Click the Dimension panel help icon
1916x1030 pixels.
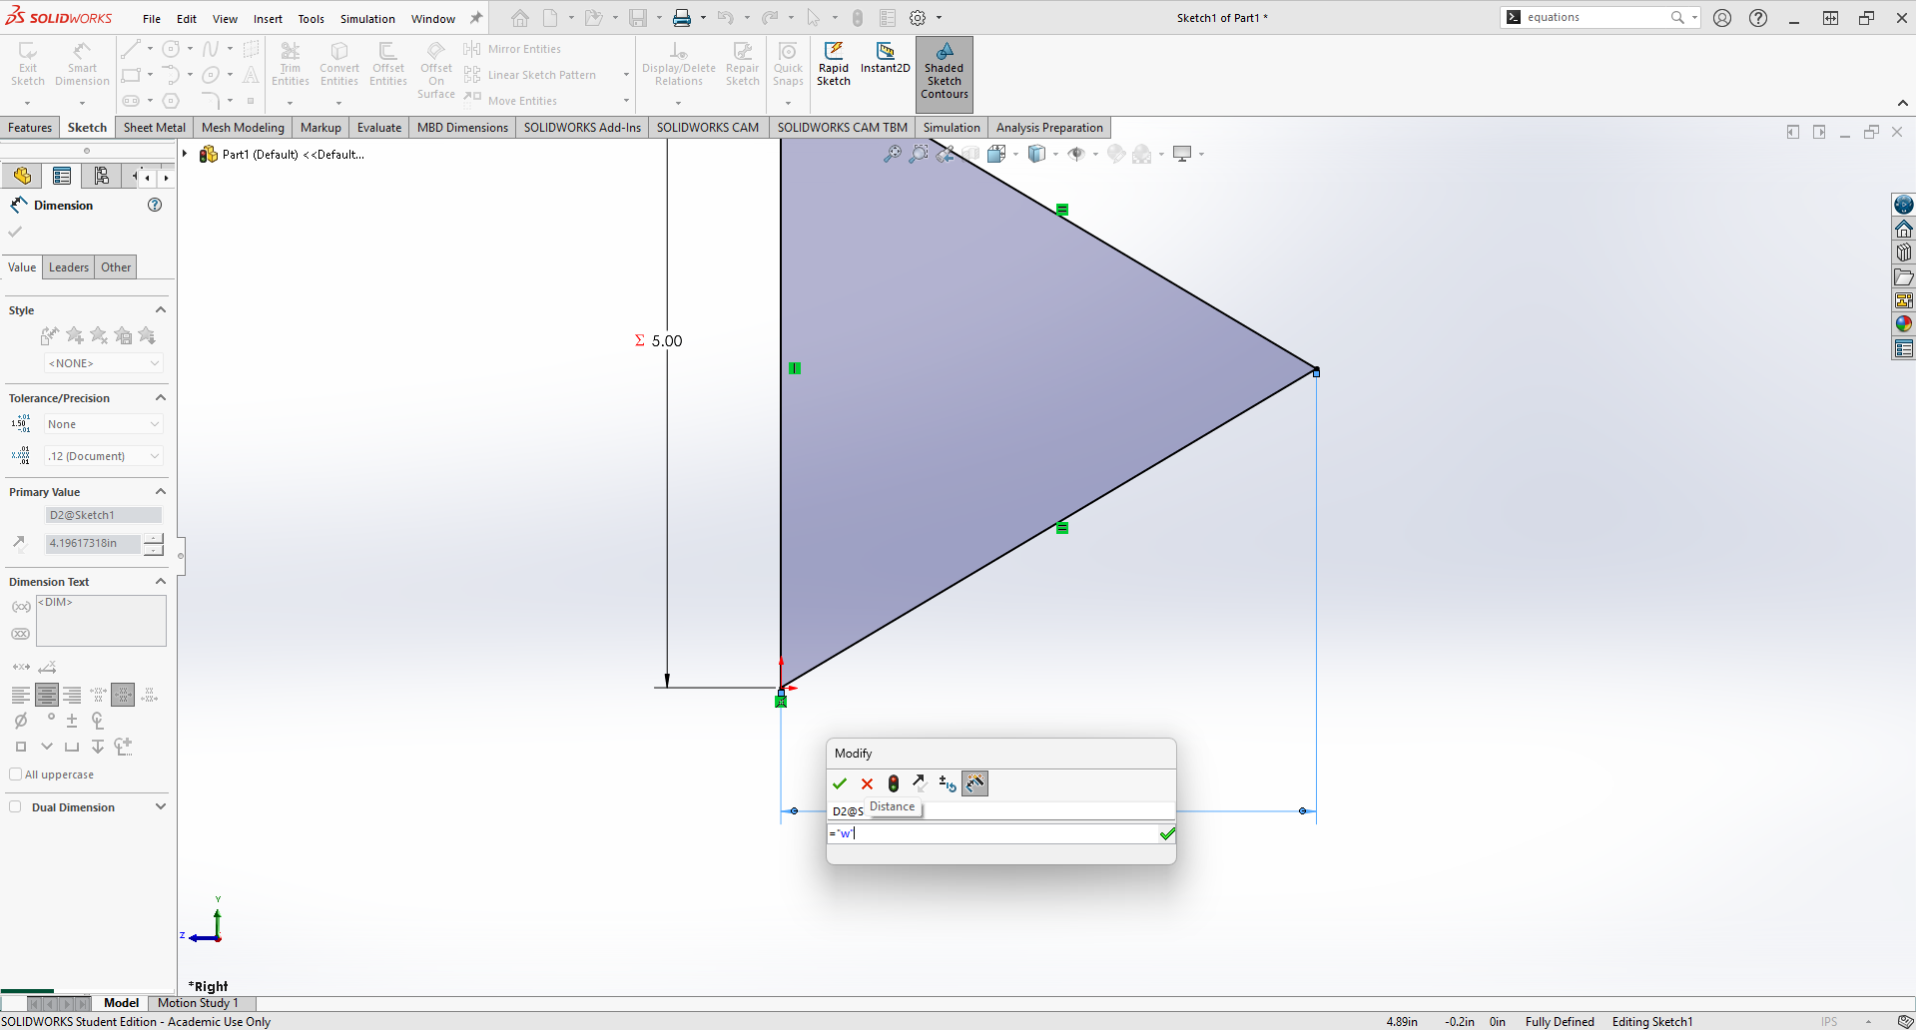point(155,205)
